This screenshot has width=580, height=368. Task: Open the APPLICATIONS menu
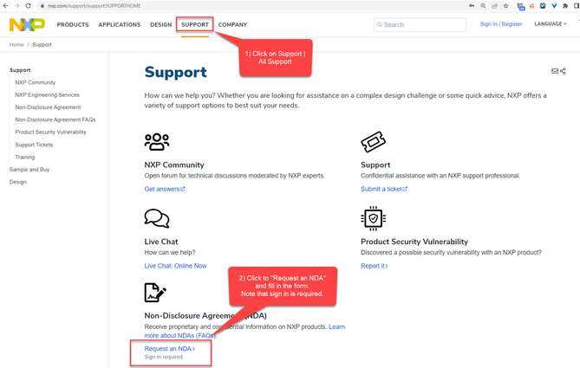[x=120, y=25]
